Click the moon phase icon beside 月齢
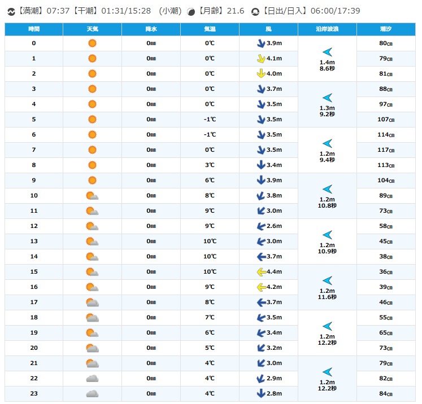Image resolution: width=422 pixels, height=404 pixels. click(191, 11)
